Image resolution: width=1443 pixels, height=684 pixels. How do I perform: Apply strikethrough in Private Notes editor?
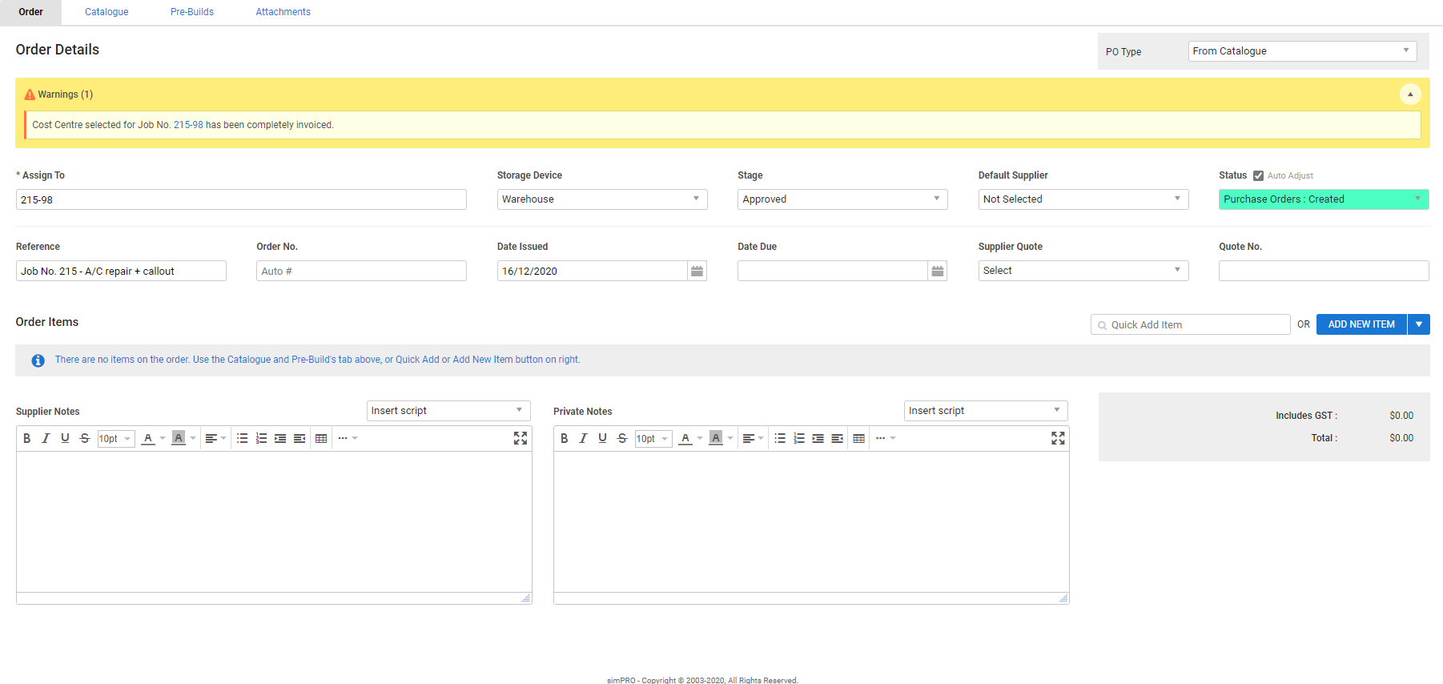(622, 438)
